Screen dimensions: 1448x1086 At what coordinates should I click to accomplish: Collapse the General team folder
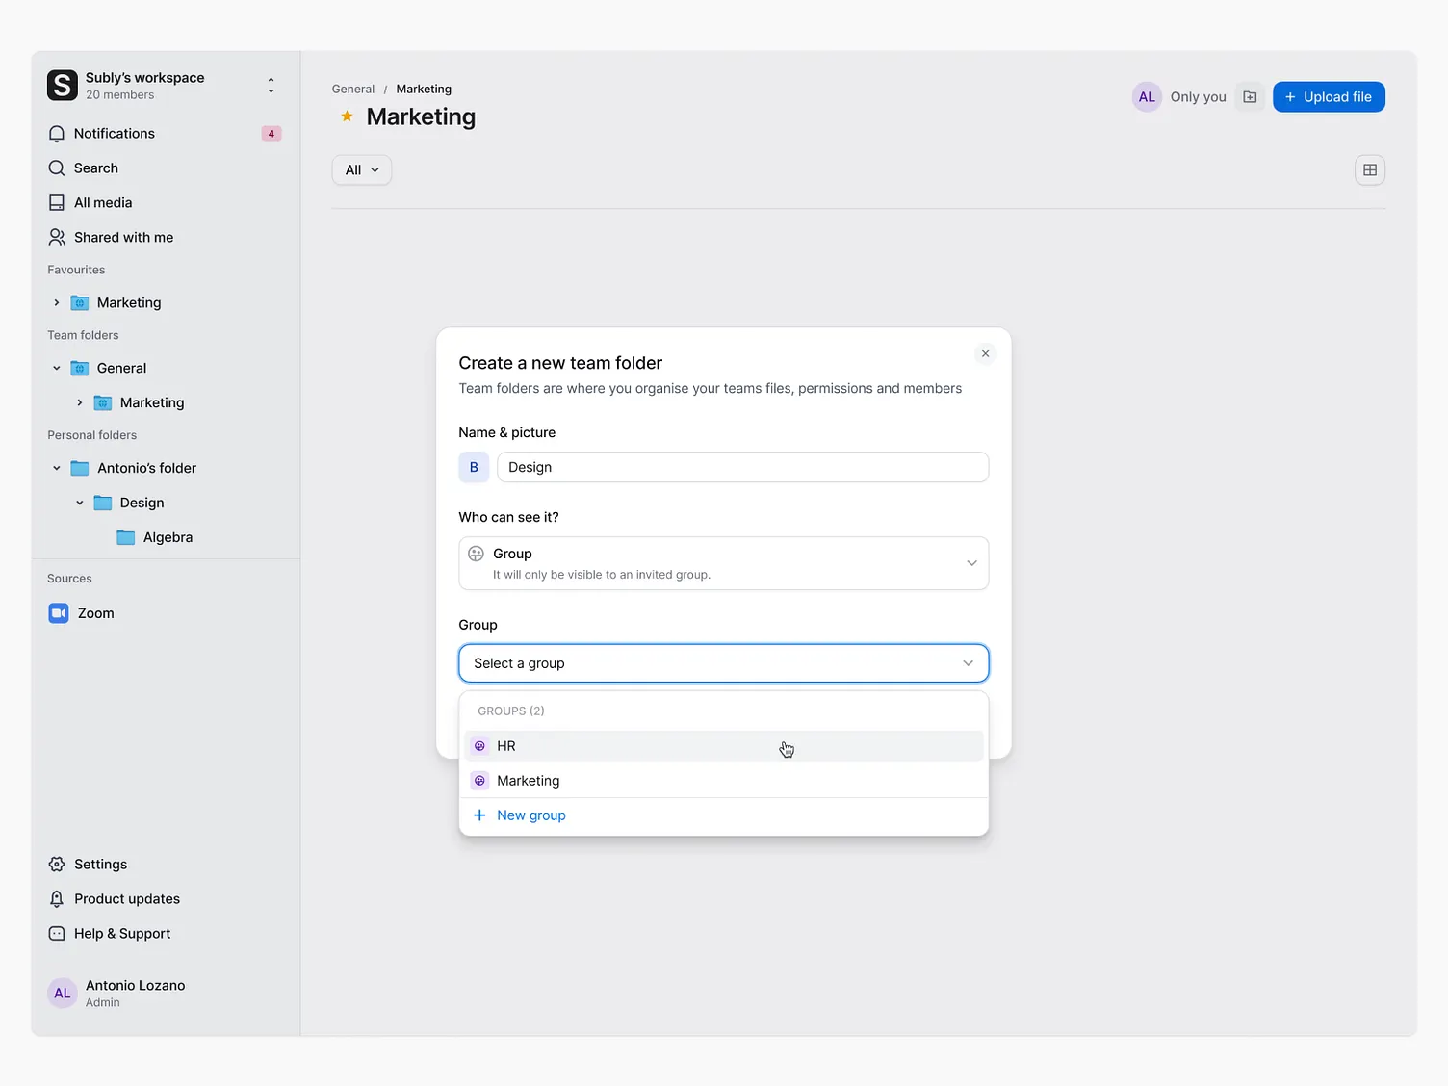click(57, 368)
